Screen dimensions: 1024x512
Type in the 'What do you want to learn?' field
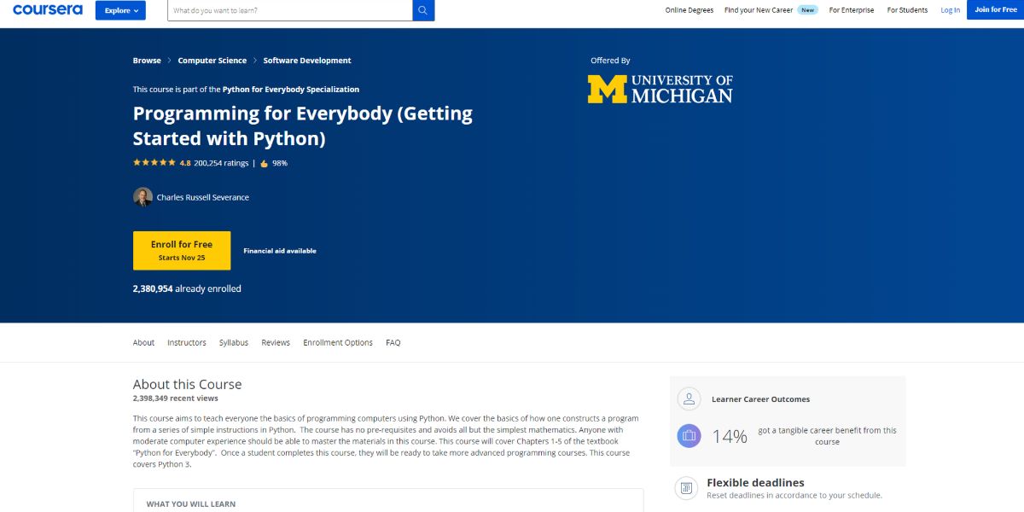290,10
